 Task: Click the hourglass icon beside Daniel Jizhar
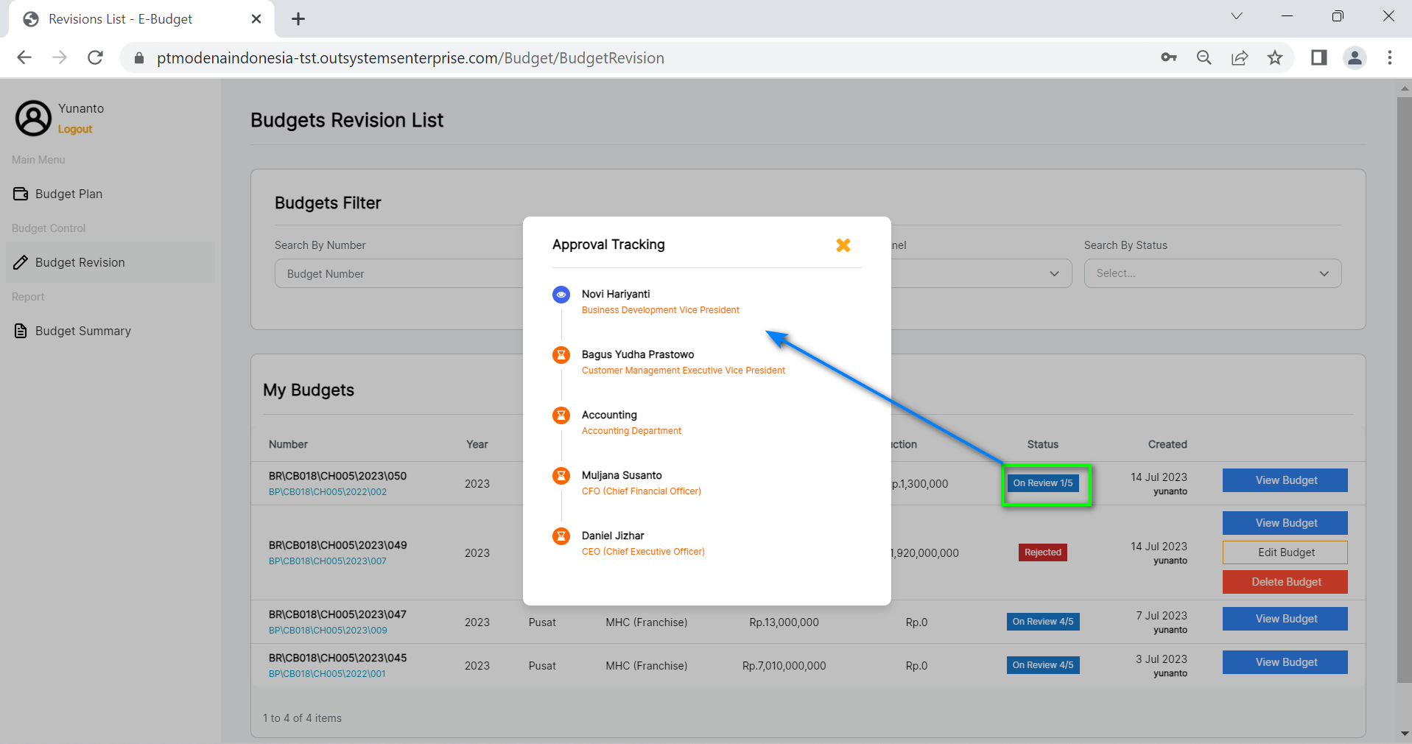(561, 536)
